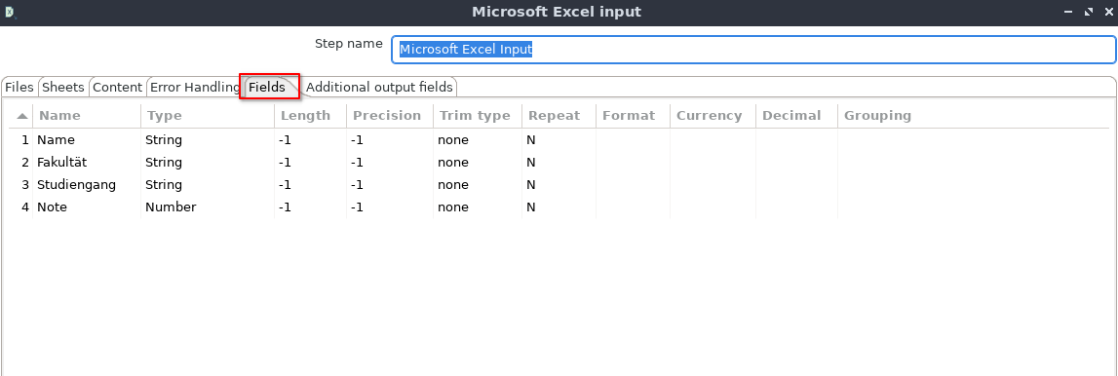The height and width of the screenshot is (376, 1118).
Task: Click the Grouping column header
Action: (877, 115)
